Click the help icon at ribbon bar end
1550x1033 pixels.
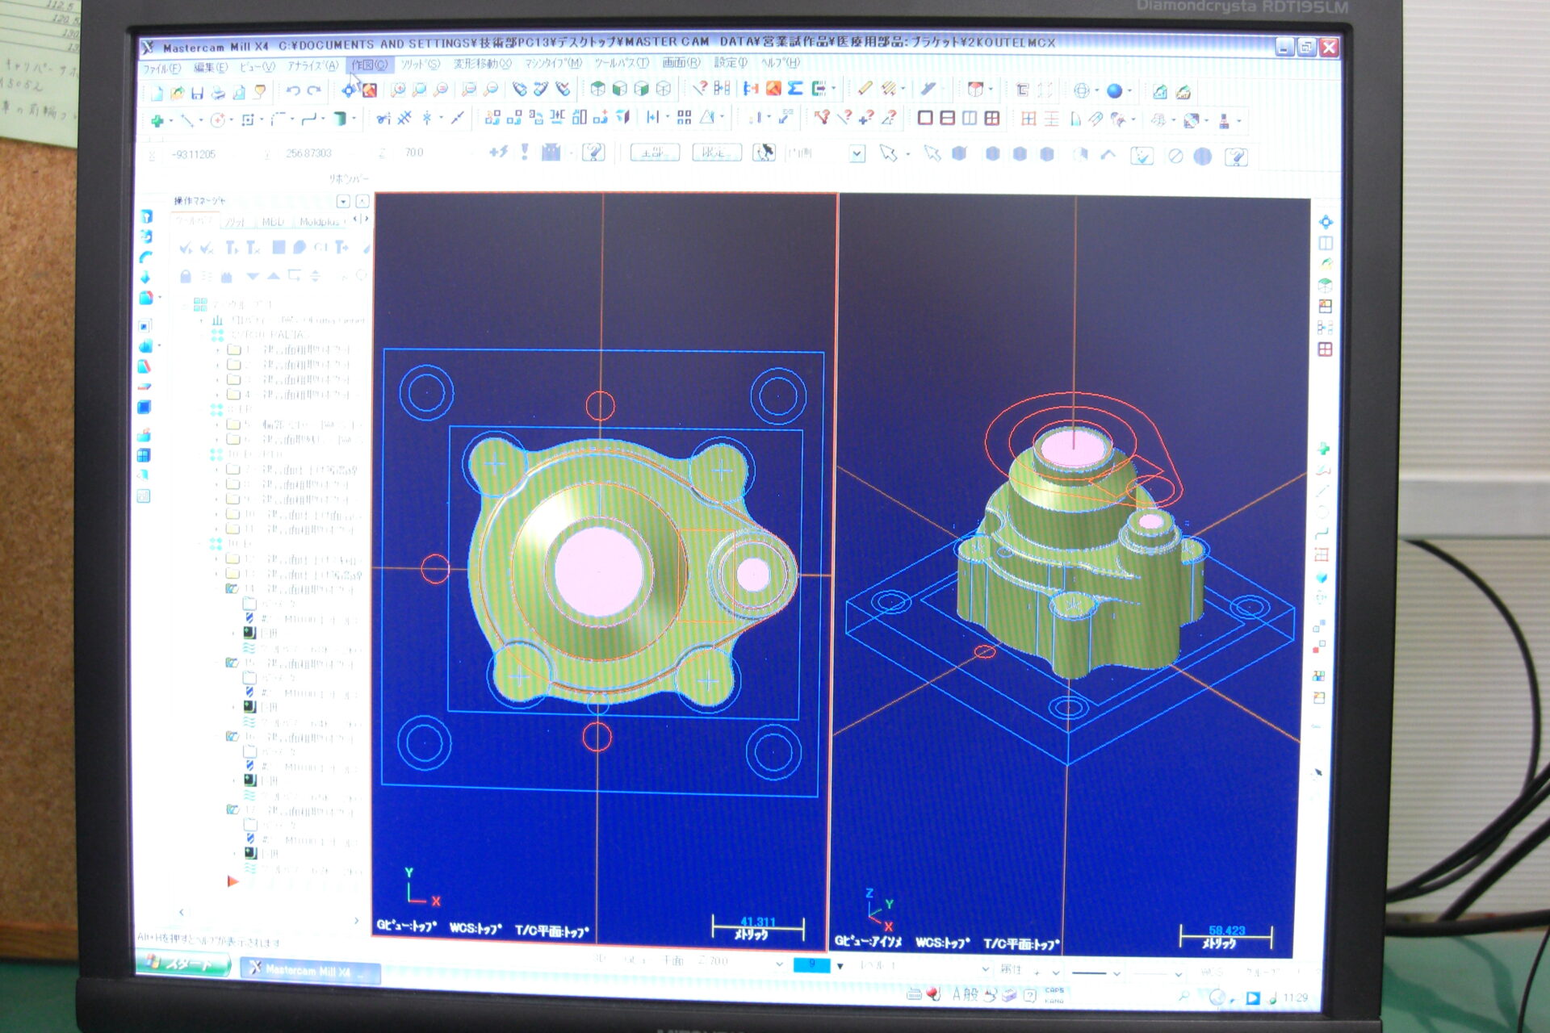coord(1236,157)
